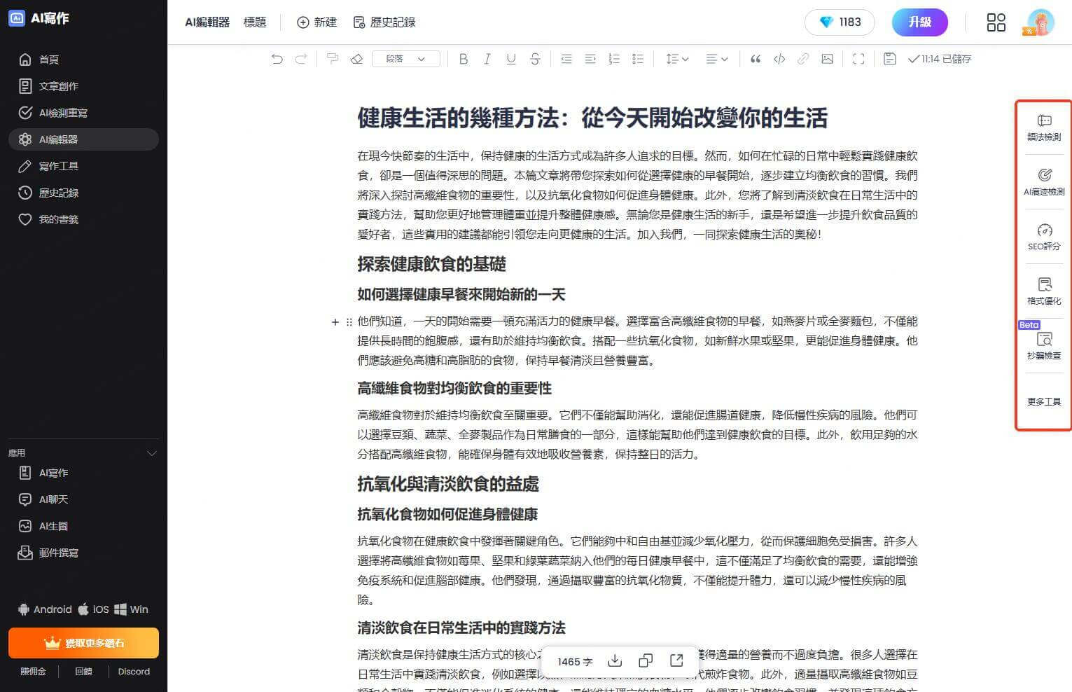
Task: Open 寫作工具 in sidebar
Action: (84, 166)
